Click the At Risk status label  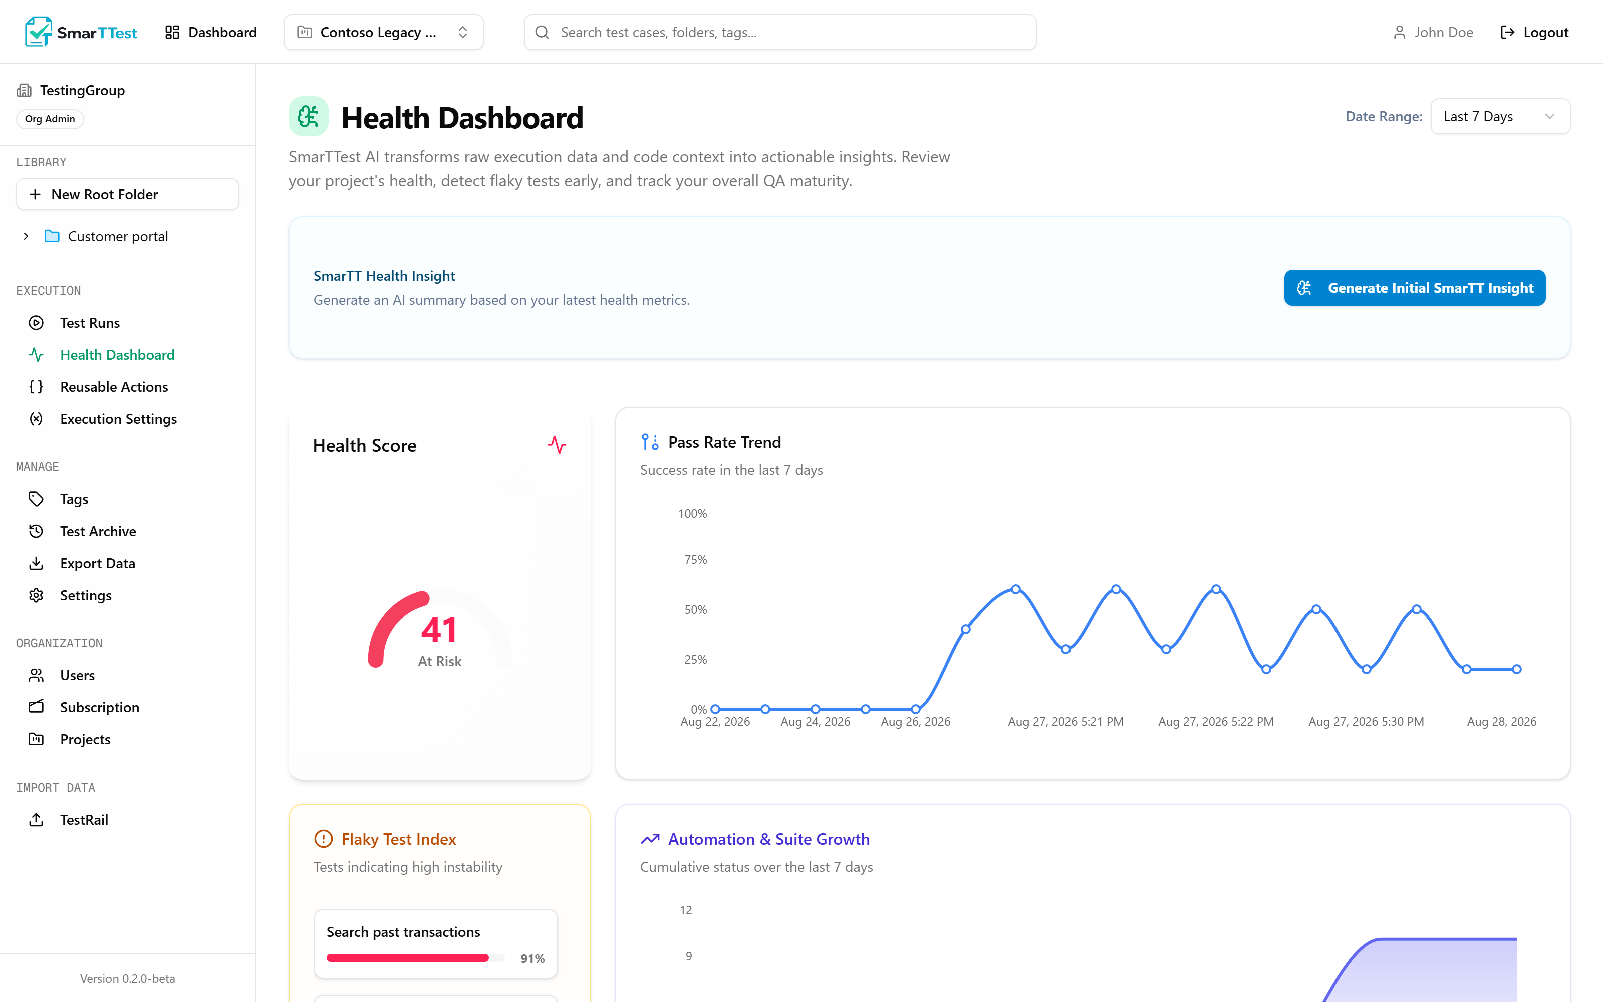click(x=440, y=661)
